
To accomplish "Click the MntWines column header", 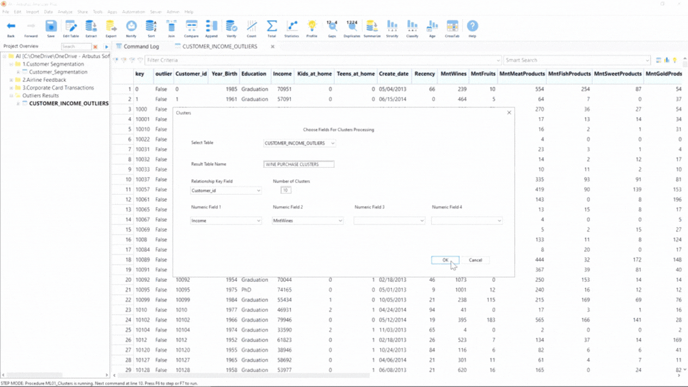I will [453, 73].
